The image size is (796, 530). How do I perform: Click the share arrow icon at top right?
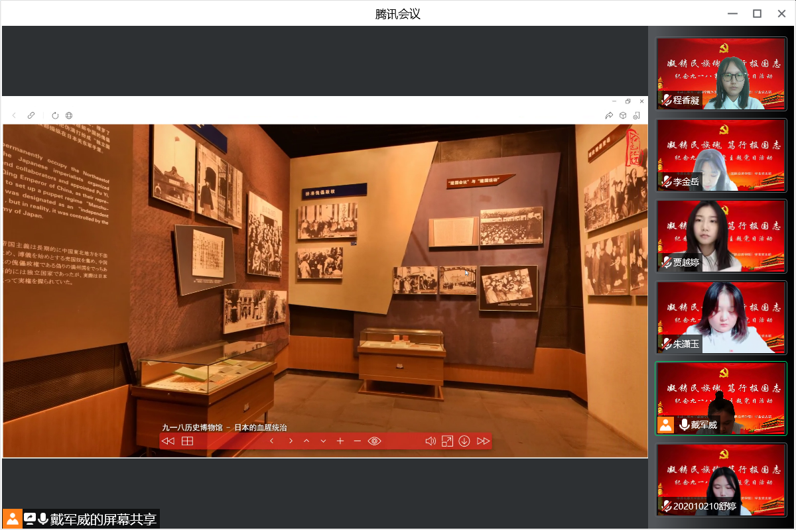[x=609, y=115]
